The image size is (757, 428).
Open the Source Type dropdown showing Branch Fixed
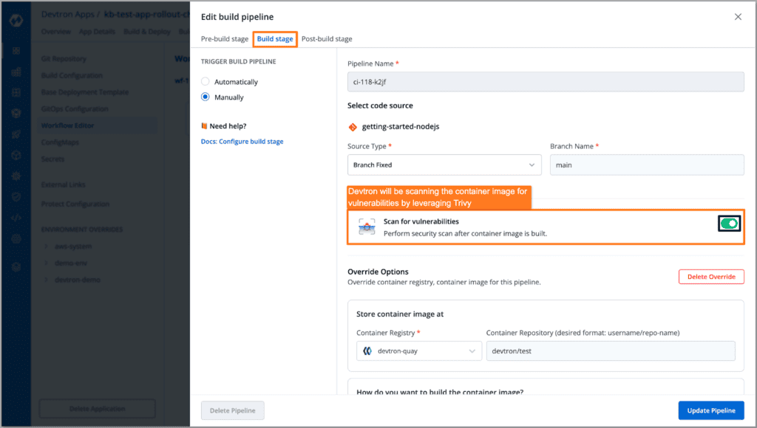click(x=444, y=165)
